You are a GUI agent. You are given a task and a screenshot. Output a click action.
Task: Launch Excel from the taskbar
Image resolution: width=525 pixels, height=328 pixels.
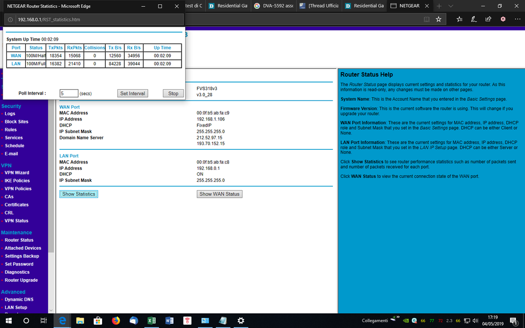coord(152,320)
